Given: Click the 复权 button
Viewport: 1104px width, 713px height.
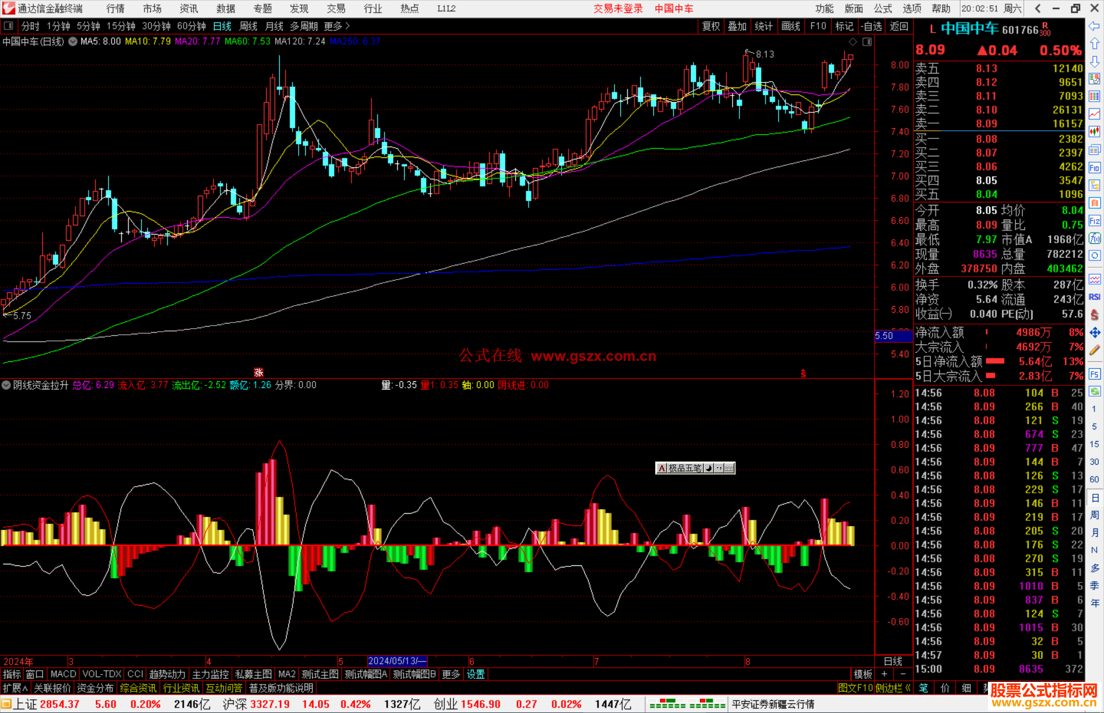Looking at the screenshot, I should [710, 26].
